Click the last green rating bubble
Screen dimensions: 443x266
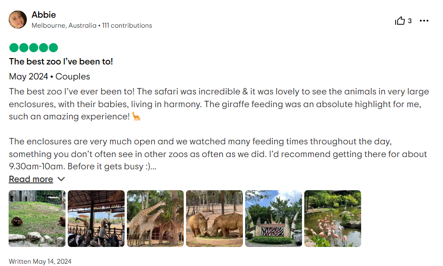53,47
